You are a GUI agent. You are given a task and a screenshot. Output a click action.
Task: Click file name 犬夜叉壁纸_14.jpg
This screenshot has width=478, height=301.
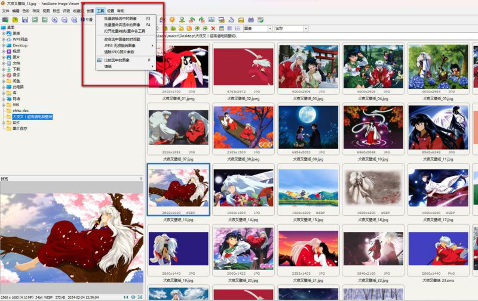(x=243, y=220)
